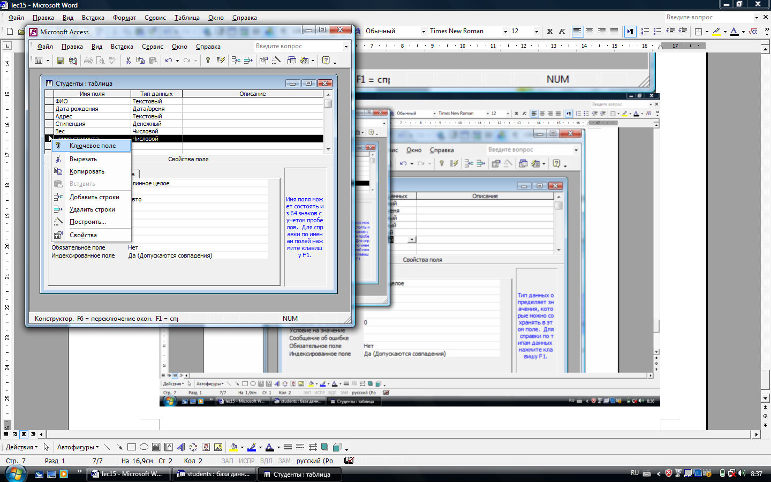Select the Oval shape tool in drawing toolbar
771x482 pixels.
(x=144, y=447)
